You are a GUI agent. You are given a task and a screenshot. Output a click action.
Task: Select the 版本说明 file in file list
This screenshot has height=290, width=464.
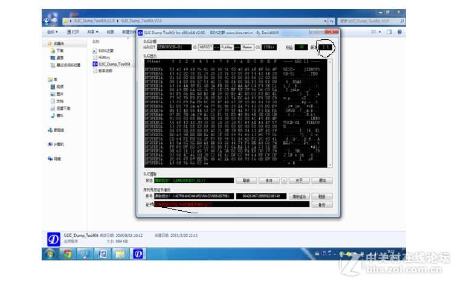(102, 71)
